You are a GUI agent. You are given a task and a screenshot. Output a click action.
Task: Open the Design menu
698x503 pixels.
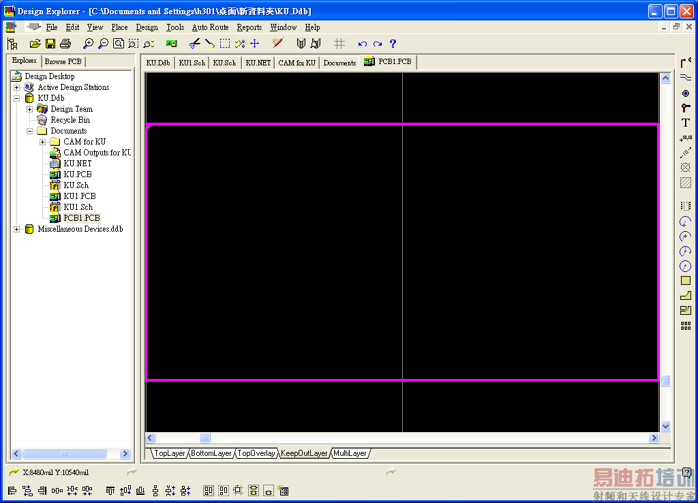(x=147, y=27)
